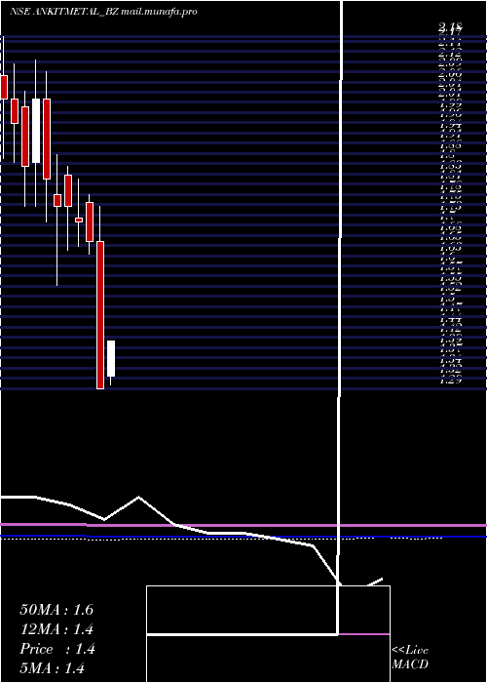The image size is (487, 683).
Task: Click the NSE ANKITMETAL_BZ mail.munafa.pro chart title
Action: [103, 12]
